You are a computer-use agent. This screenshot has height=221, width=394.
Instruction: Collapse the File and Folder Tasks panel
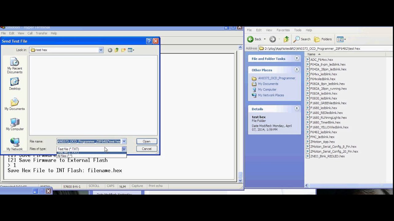click(x=297, y=58)
